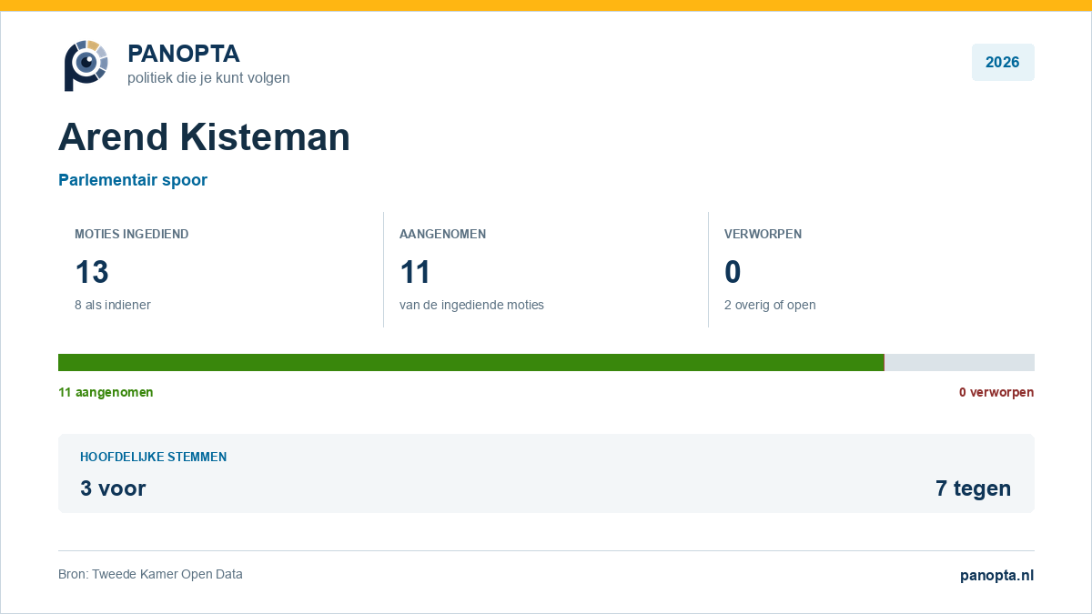
Task: Click the '8 als indiener' text
Action: click(113, 305)
